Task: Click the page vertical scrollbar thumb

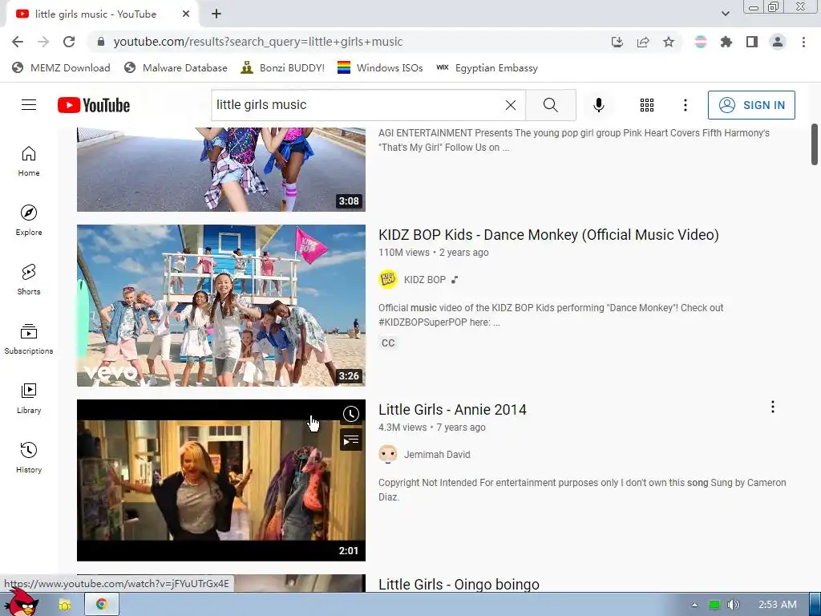Action: coord(815,144)
